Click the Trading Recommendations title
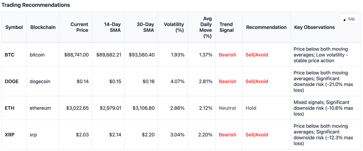The image size is (363, 151). (x=36, y=5)
